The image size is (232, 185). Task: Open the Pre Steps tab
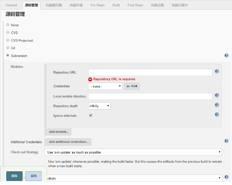(98, 5)
